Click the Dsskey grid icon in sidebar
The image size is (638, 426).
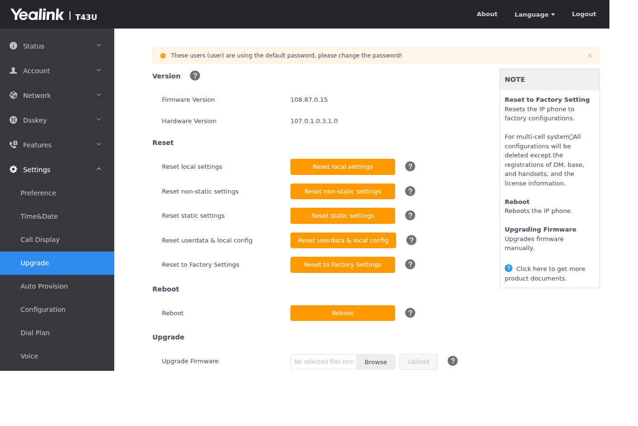click(13, 120)
